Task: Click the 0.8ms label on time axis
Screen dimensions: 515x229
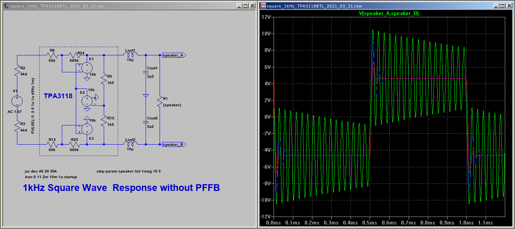Action: pyautogui.click(x=428, y=223)
